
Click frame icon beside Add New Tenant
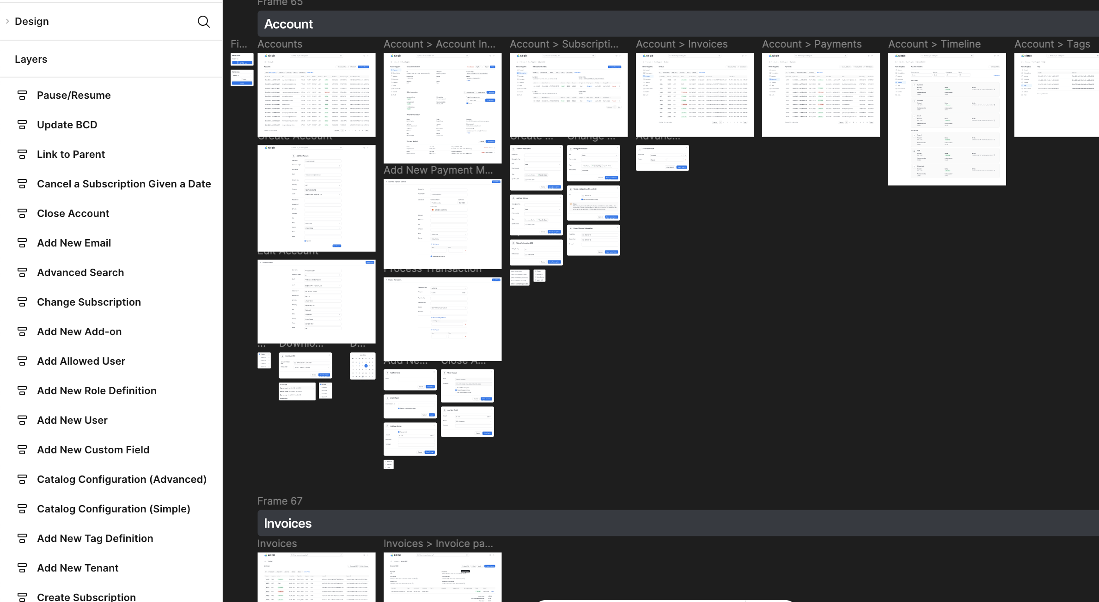[x=22, y=568]
